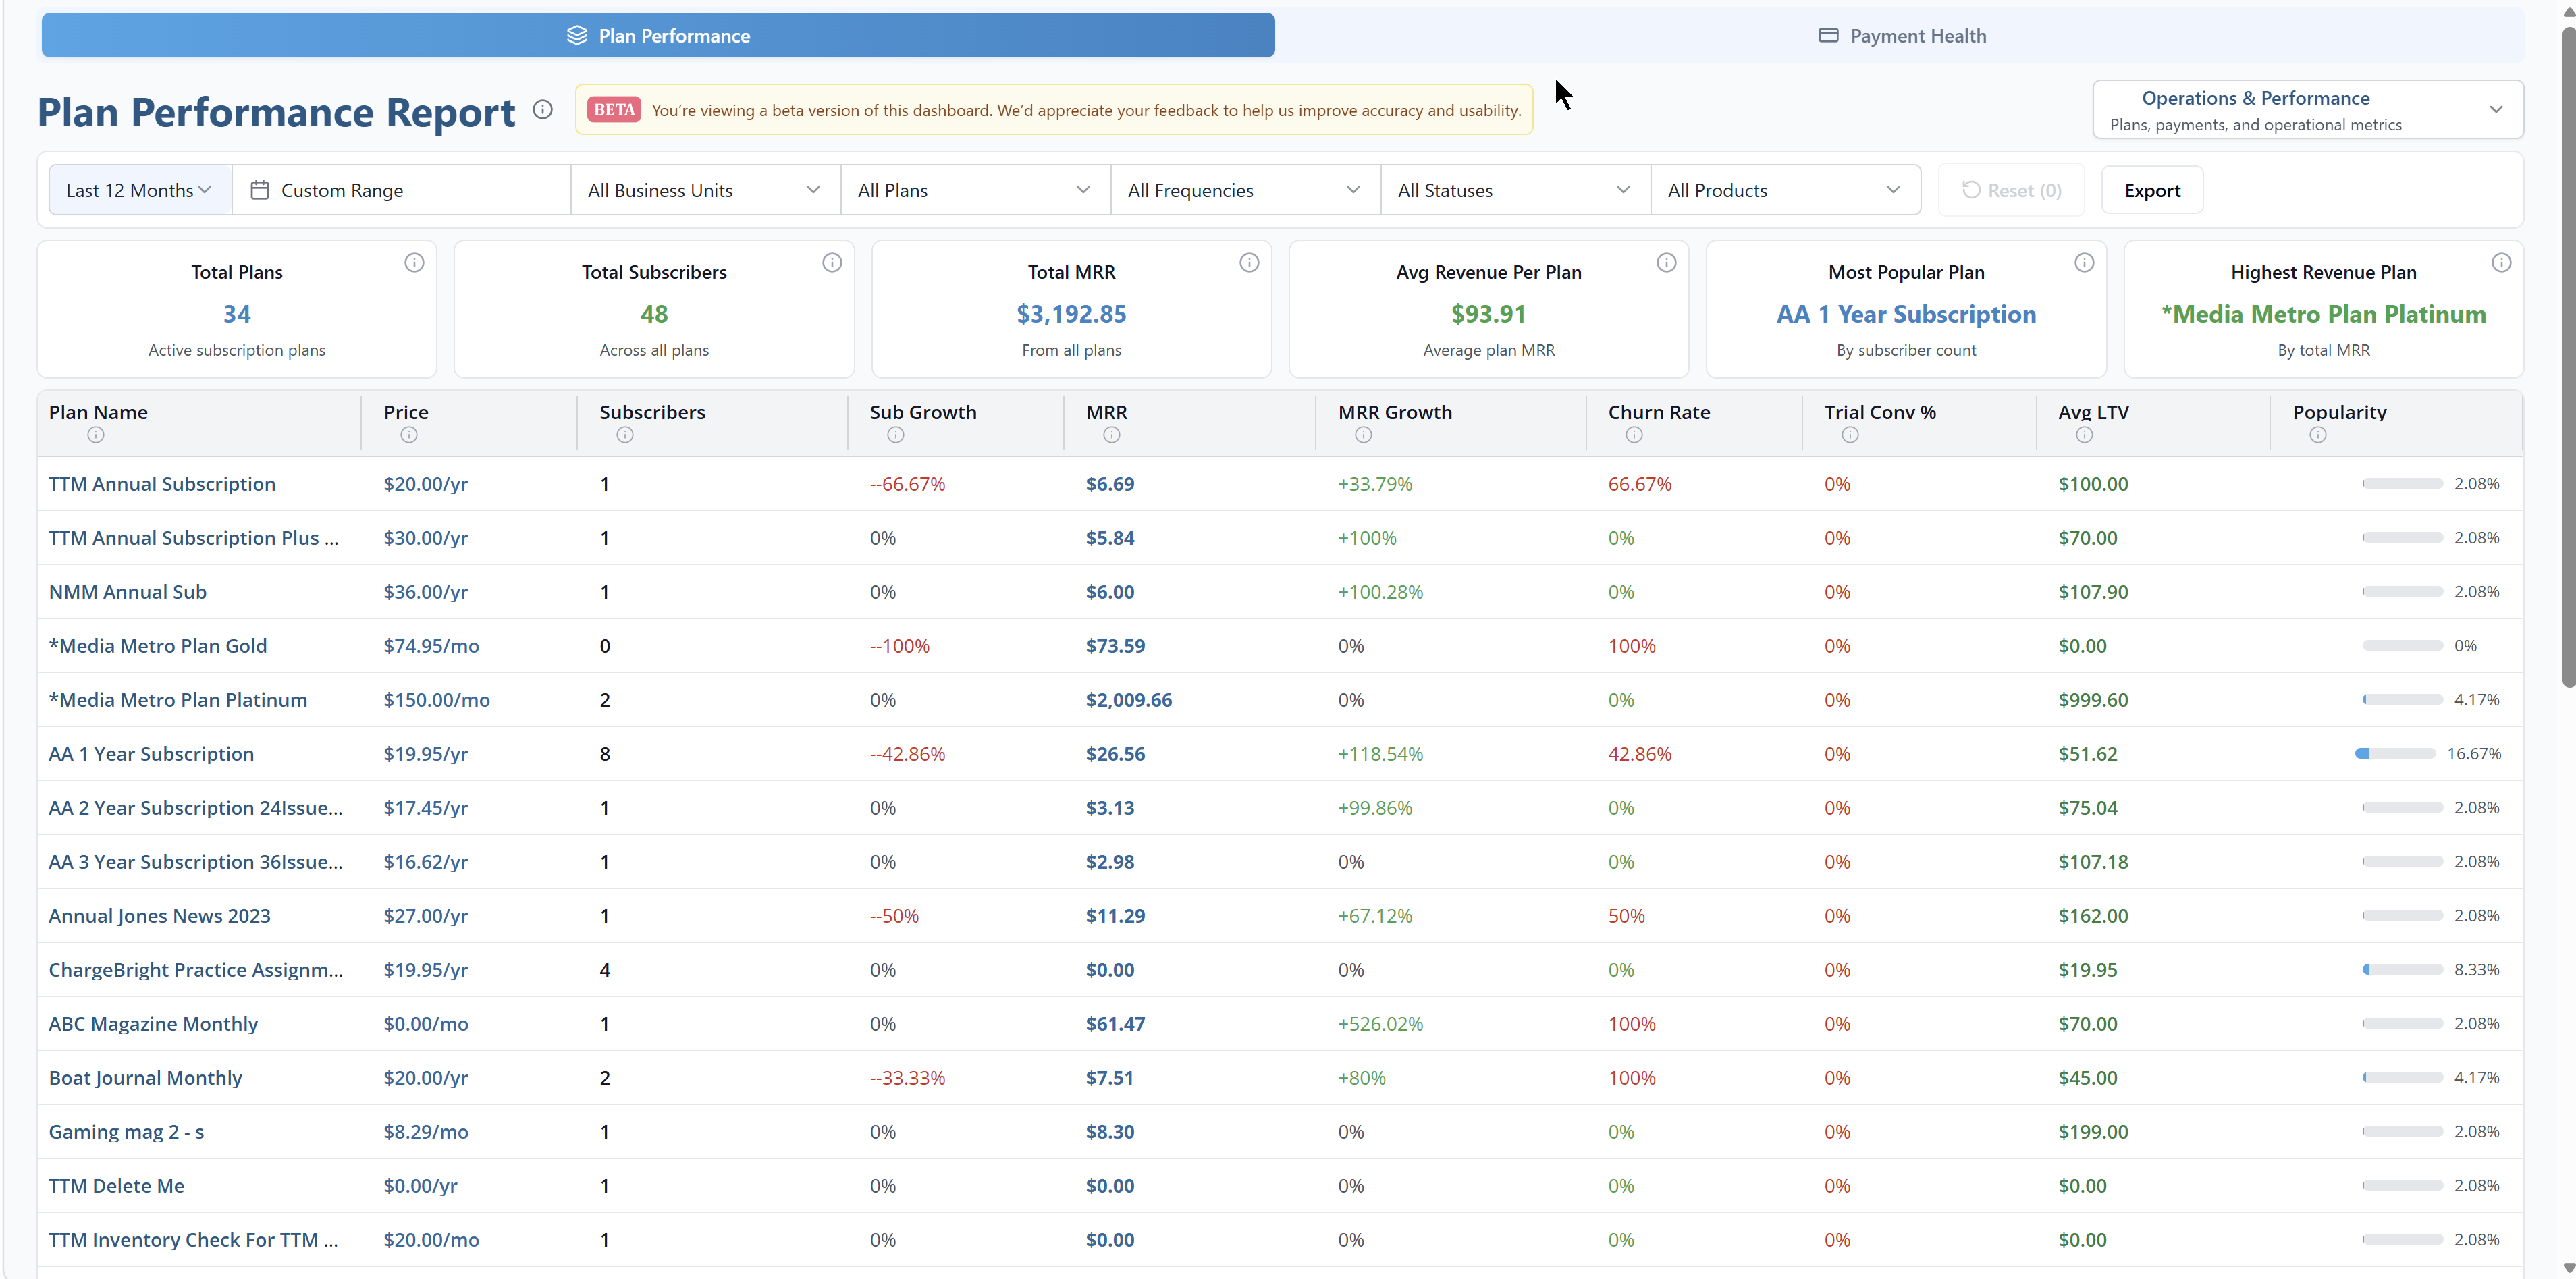Click ChargeBright Practice popularity bar 8.33%
Viewport: 2576px width, 1279px height.
tap(2402, 970)
